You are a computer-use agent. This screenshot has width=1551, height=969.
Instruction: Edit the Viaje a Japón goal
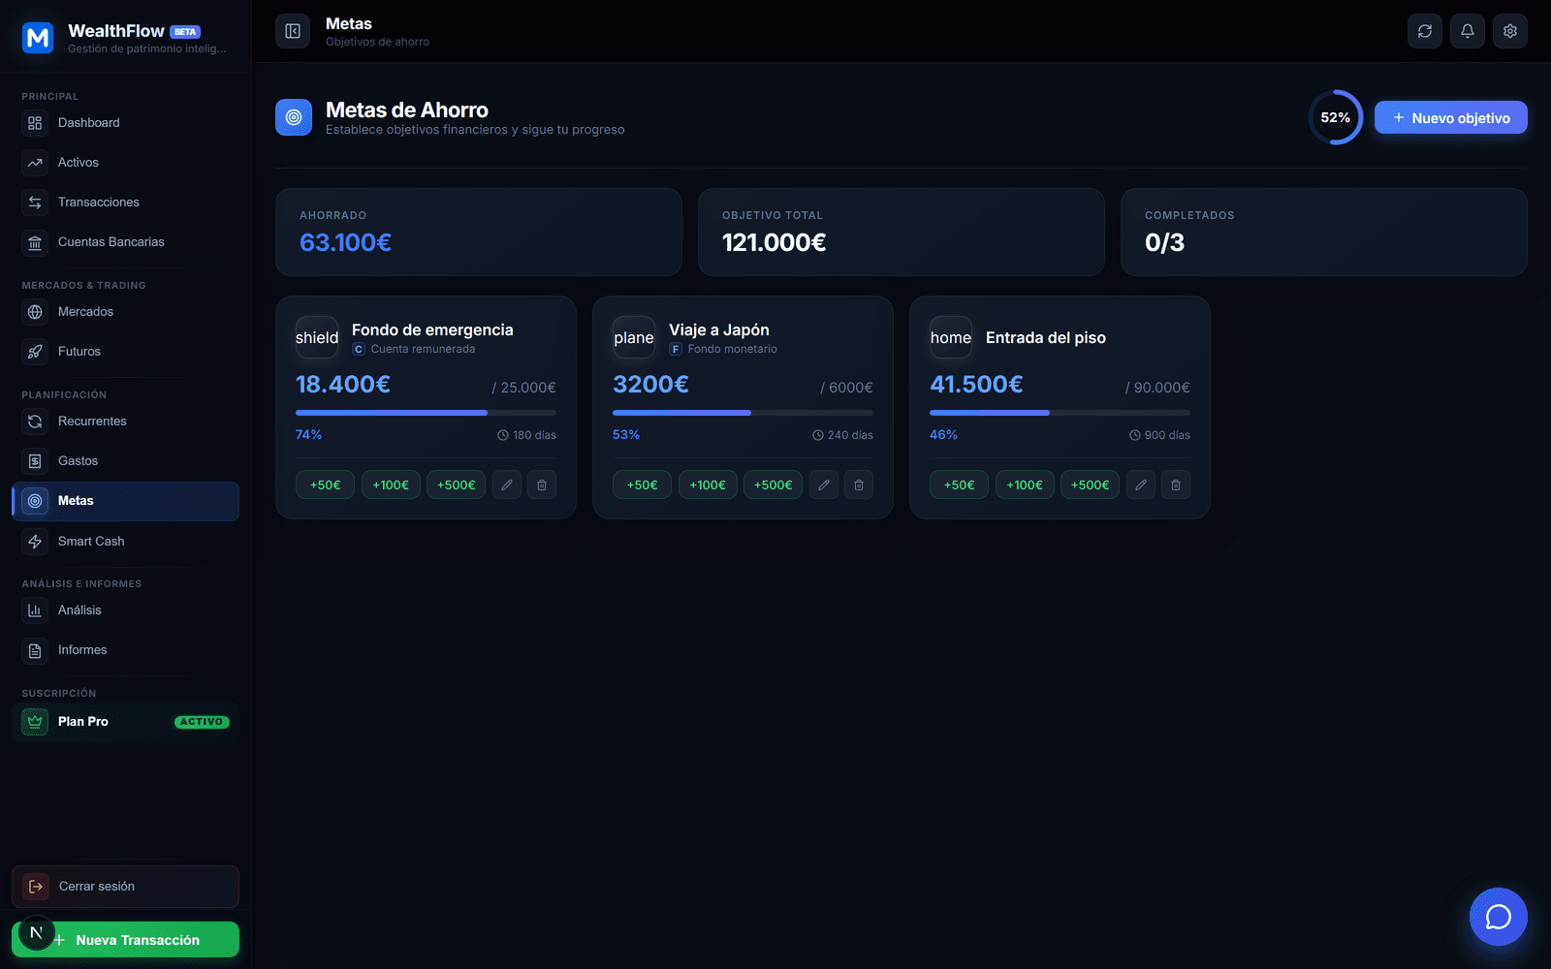pos(824,484)
